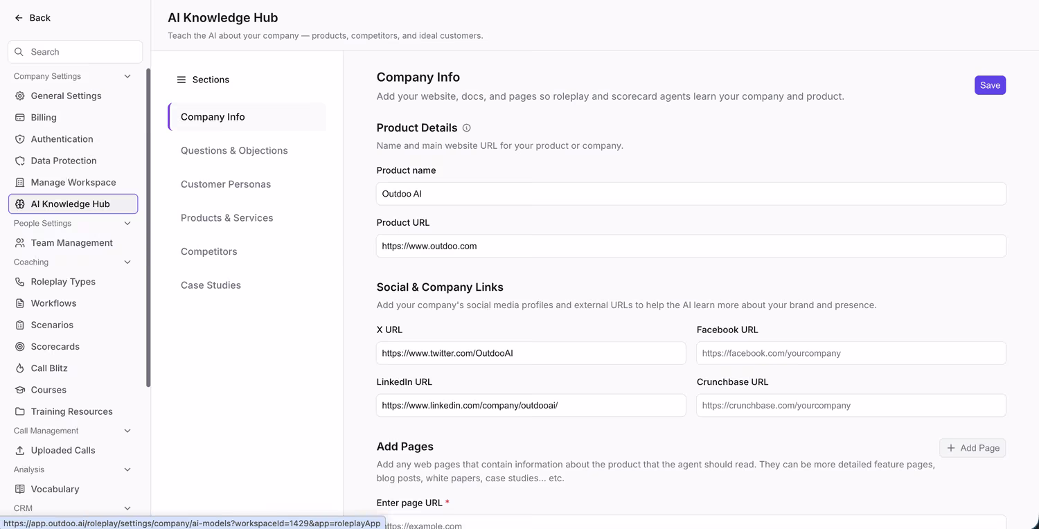Go to the General Settings page

[73, 96]
